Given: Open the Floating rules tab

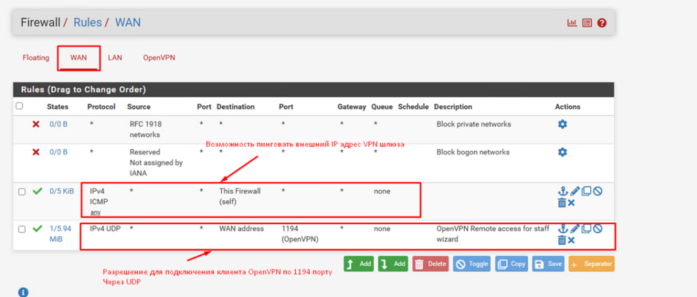Looking at the screenshot, I should (x=35, y=58).
